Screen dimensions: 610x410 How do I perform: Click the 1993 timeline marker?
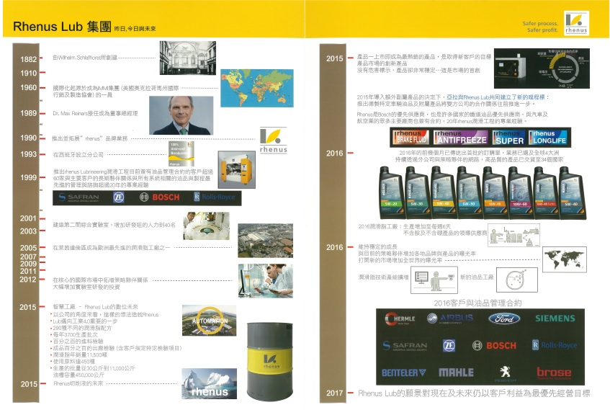(x=28, y=154)
